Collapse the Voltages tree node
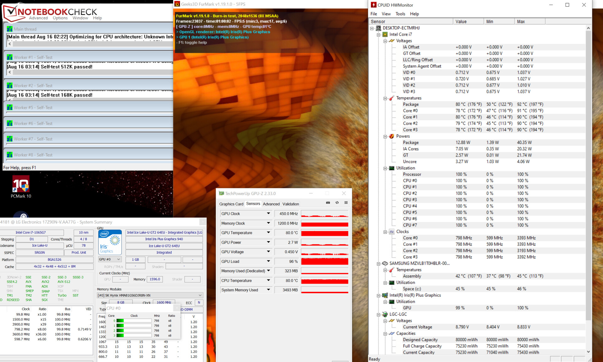603x362 pixels. pyautogui.click(x=385, y=41)
